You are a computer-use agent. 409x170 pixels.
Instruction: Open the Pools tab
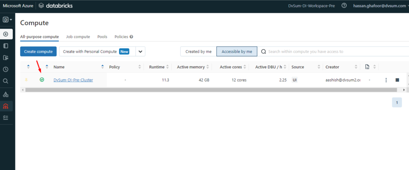102,37
